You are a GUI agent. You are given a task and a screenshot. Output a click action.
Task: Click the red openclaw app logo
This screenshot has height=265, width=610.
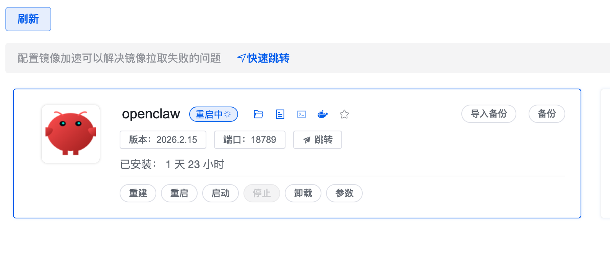coord(71,134)
